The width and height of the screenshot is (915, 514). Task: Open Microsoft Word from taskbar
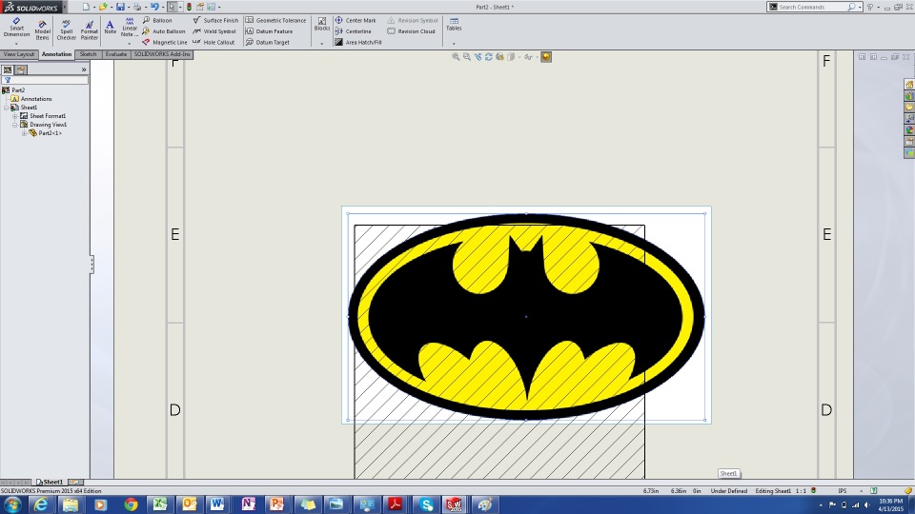(x=217, y=504)
